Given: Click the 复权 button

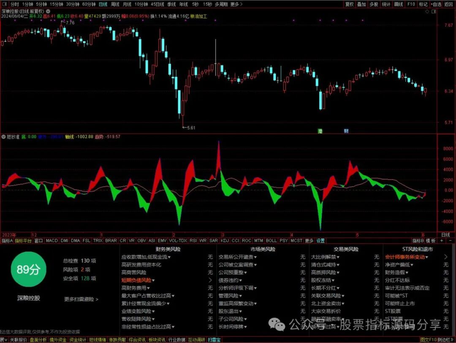Looking at the screenshot, I should coord(349,4).
